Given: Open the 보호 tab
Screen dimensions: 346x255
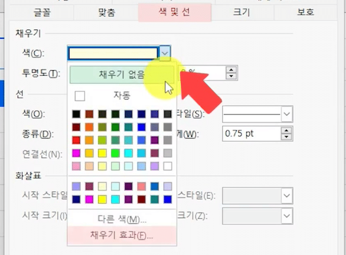Looking at the screenshot, I should [305, 12].
